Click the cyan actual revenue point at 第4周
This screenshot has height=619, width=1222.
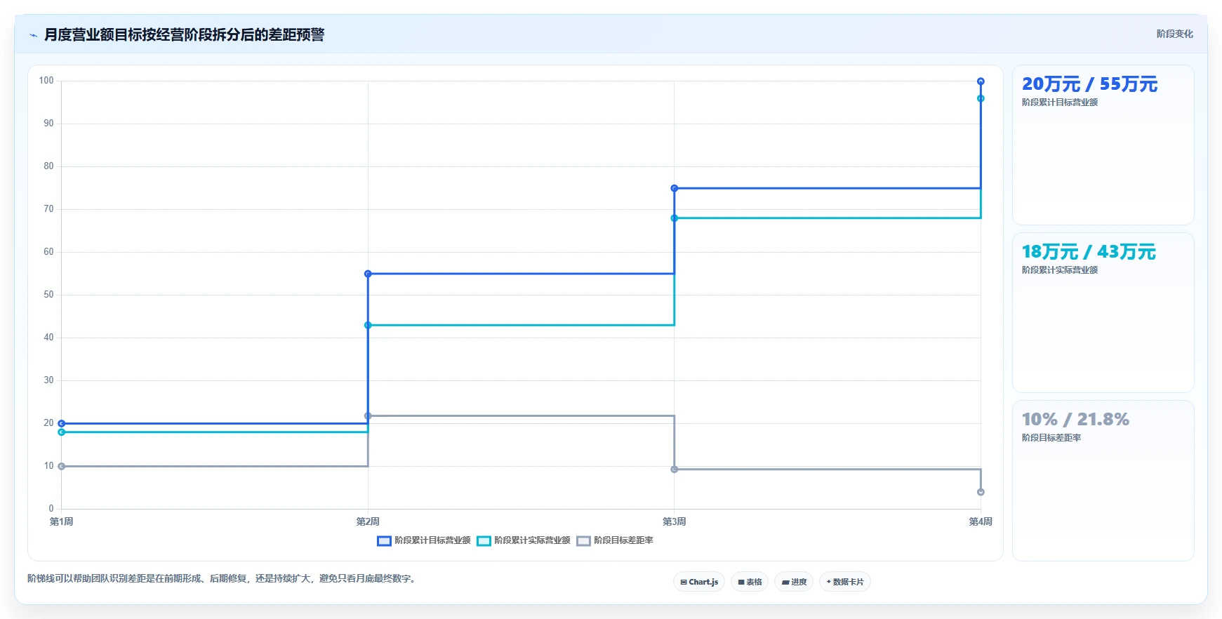pyautogui.click(x=981, y=98)
